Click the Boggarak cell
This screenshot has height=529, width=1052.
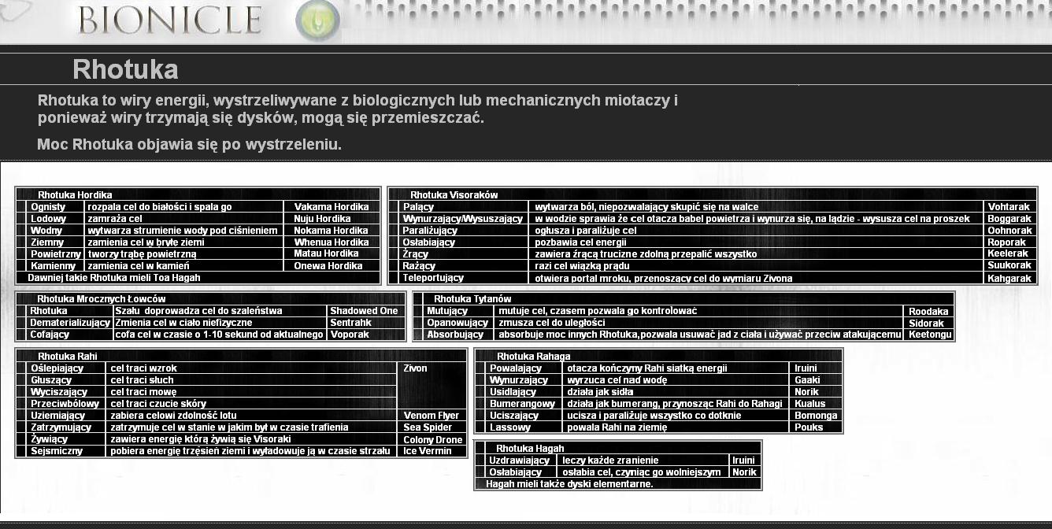click(x=1009, y=219)
